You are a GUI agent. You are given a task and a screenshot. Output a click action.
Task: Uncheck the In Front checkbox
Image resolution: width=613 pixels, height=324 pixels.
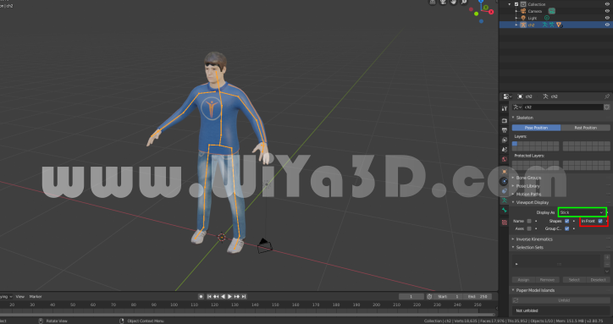point(600,221)
